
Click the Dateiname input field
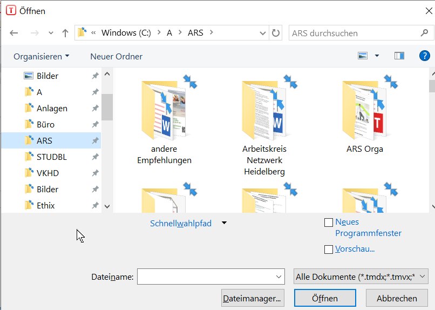(211, 277)
